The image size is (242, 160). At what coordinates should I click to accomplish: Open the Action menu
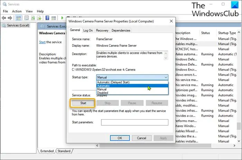point(17,11)
